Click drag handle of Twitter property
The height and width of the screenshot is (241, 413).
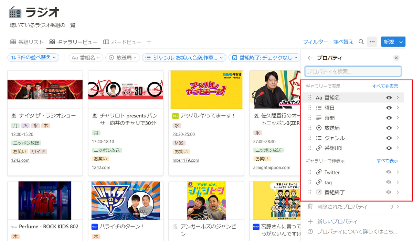pyautogui.click(x=310, y=172)
